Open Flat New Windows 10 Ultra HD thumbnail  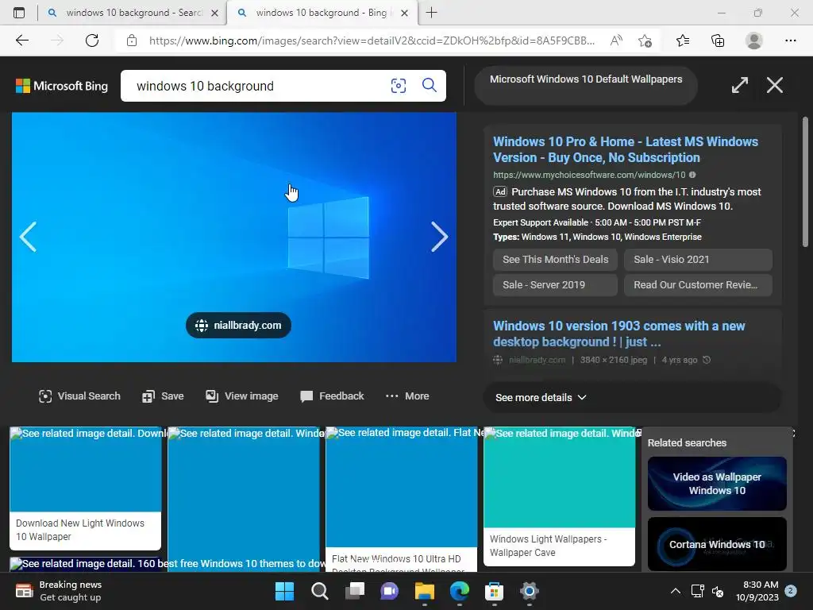401,499
